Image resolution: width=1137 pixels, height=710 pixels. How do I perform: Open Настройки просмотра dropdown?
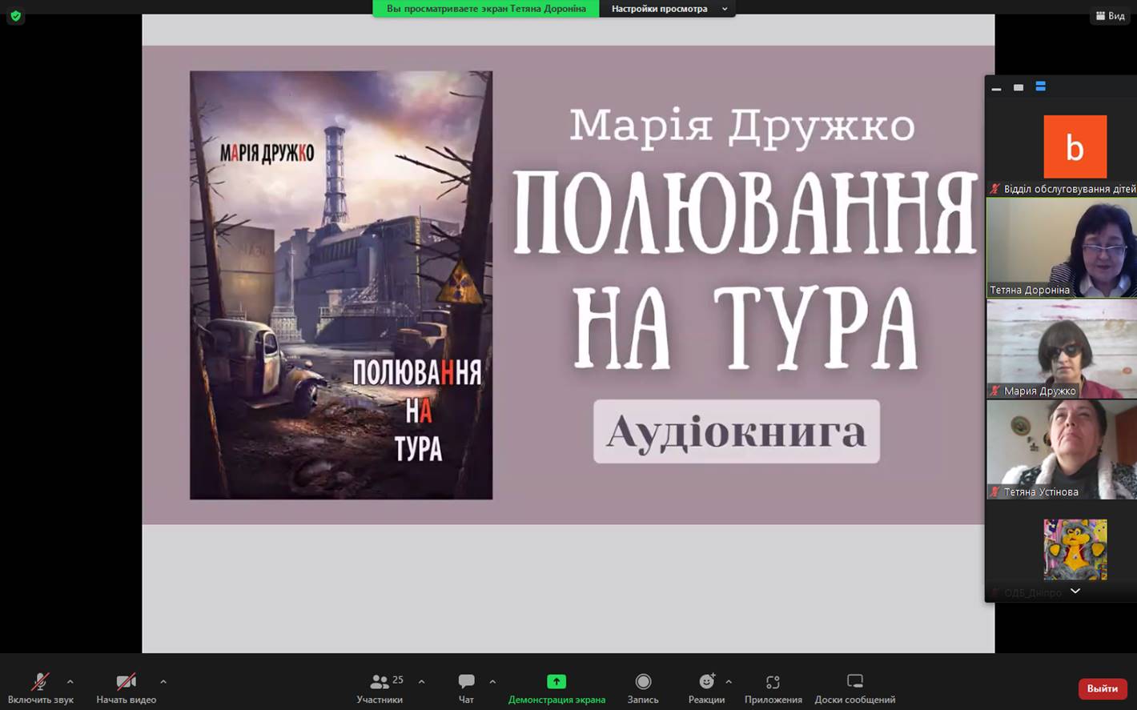(667, 9)
